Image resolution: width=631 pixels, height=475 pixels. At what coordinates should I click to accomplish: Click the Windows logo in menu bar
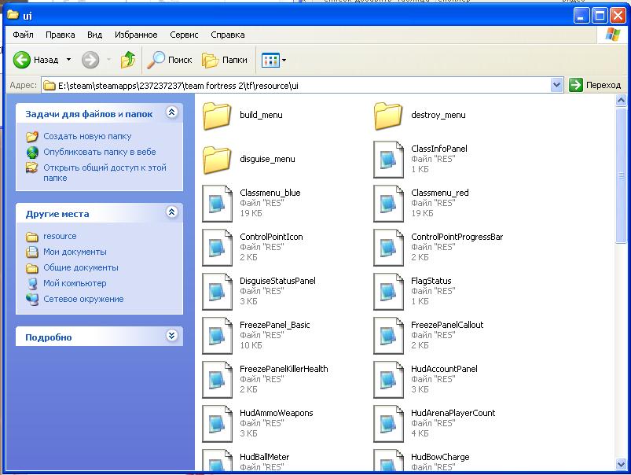pyautogui.click(x=612, y=35)
